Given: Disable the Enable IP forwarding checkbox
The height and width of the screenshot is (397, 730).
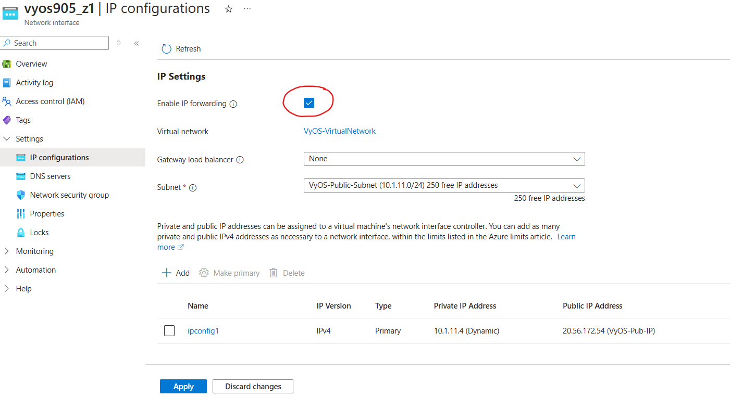Looking at the screenshot, I should tap(308, 103).
